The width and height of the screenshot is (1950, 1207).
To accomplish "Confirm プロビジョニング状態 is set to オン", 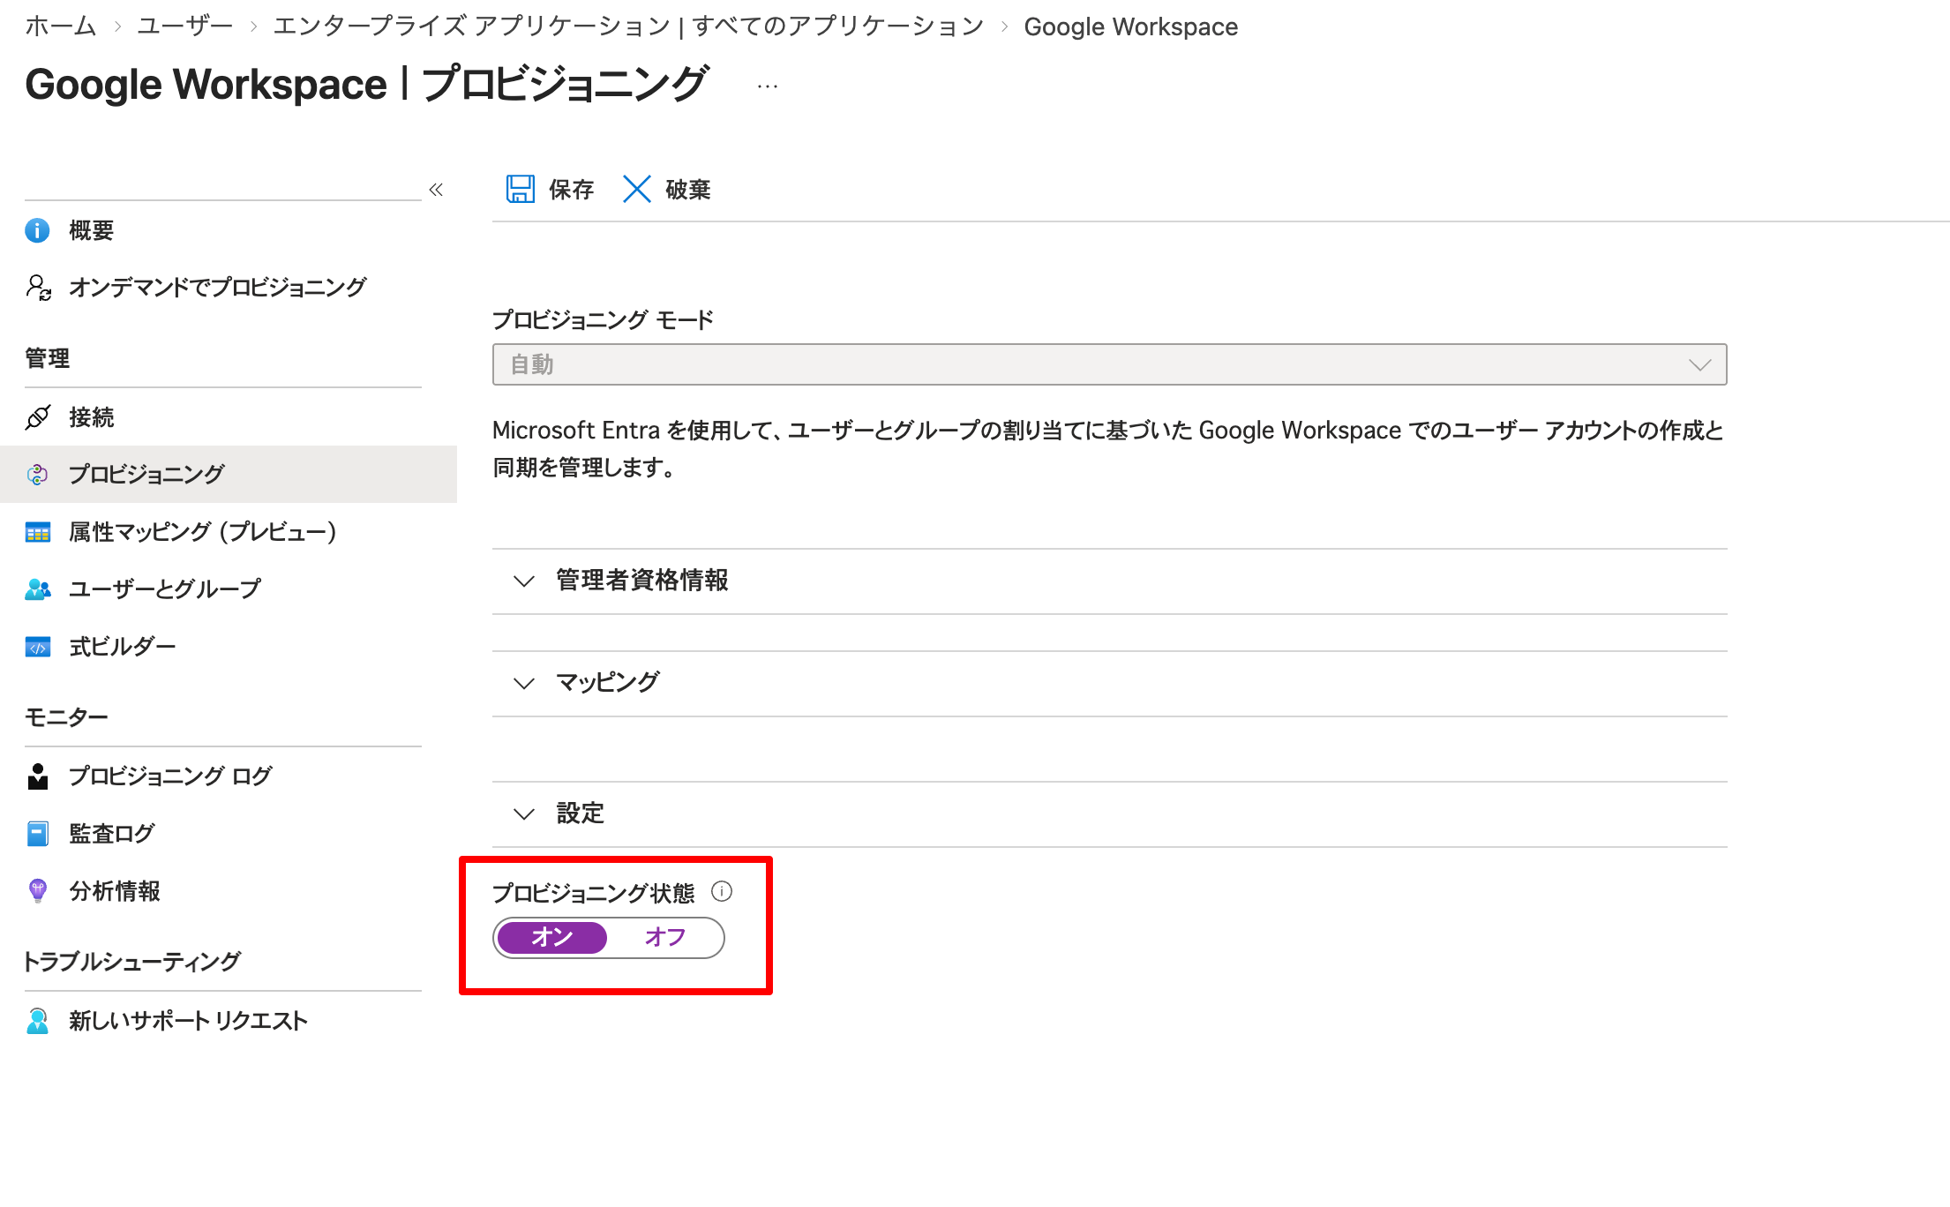I will click(x=551, y=938).
